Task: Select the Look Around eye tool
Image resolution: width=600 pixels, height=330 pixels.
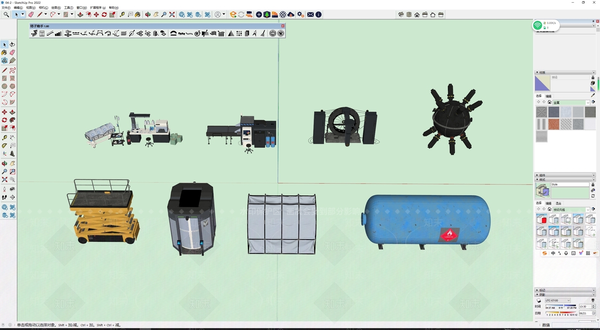Action: point(12,189)
